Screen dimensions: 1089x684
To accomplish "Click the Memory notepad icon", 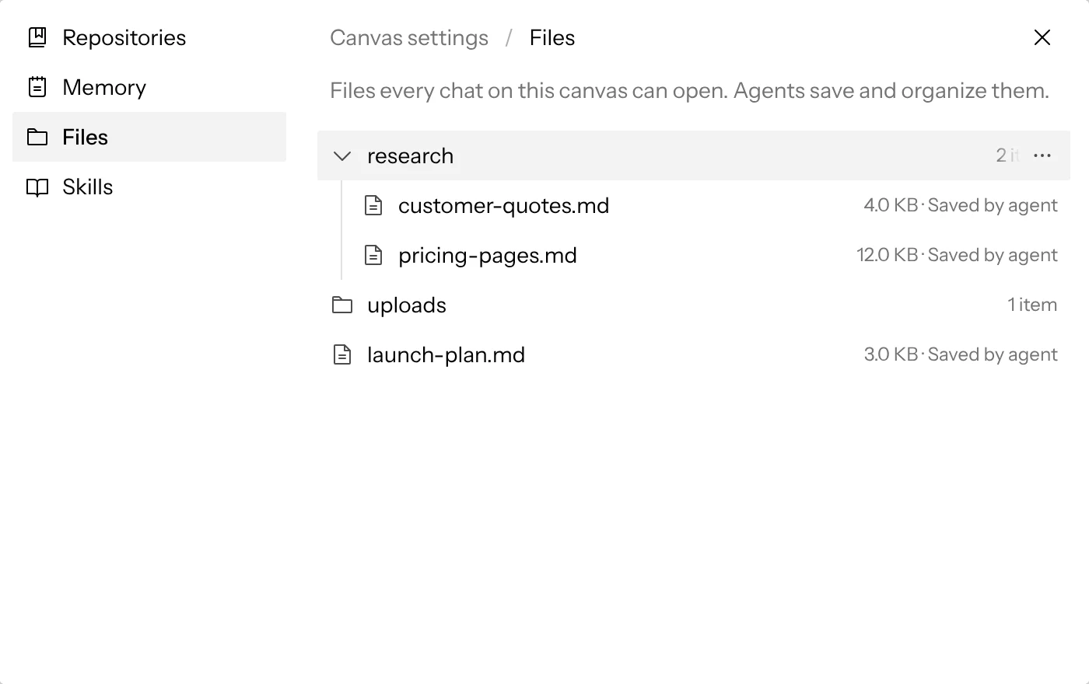I will [x=37, y=87].
